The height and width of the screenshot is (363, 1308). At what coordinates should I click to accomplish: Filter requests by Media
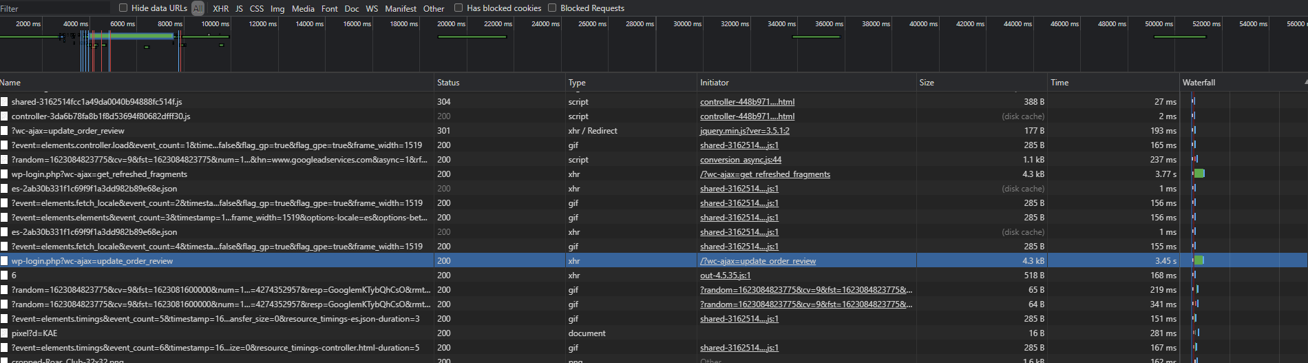303,8
